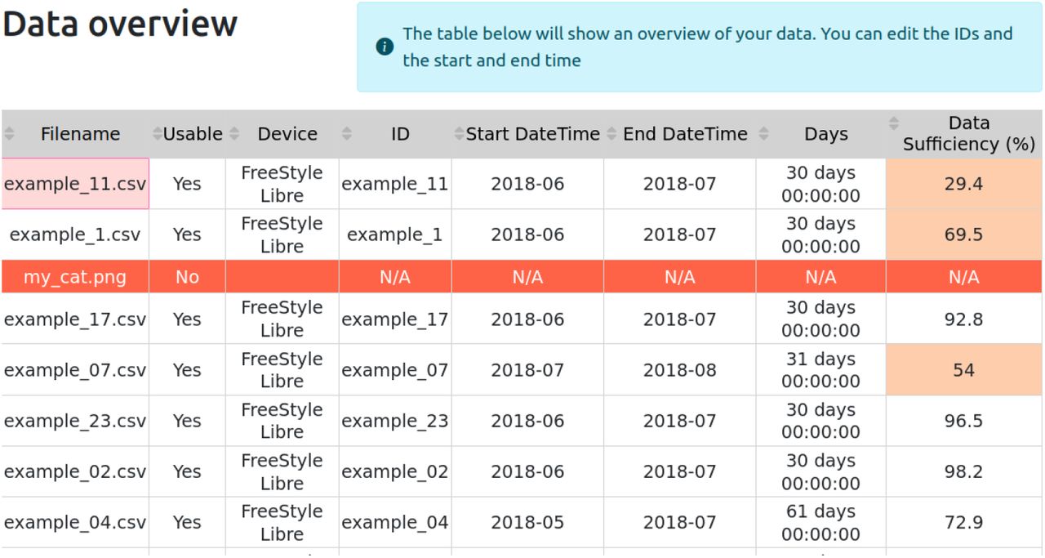Screen dimensions: 1045x558
Task: Edit Start DateTime 2018-05 of example_04
Action: pos(527,522)
